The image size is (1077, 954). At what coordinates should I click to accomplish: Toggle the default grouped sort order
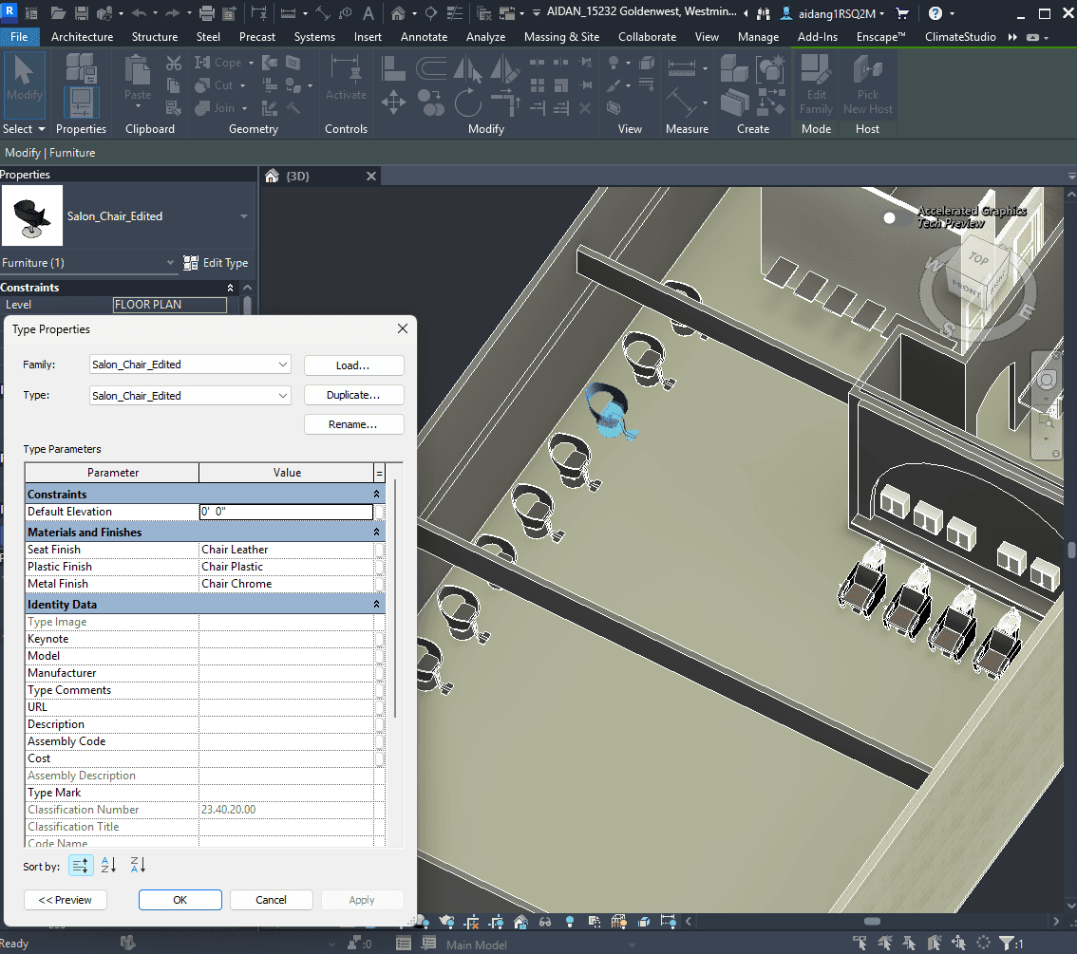tap(81, 865)
